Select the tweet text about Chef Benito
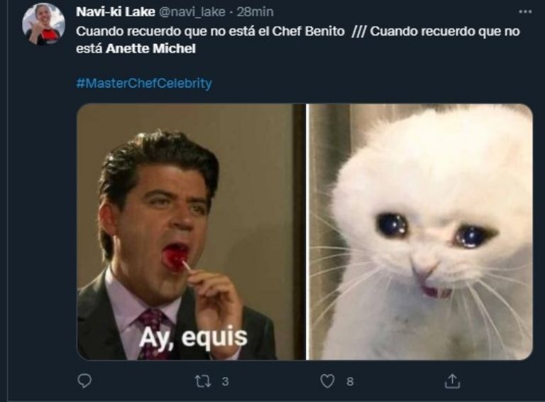This screenshot has width=545, height=402. tap(210, 31)
